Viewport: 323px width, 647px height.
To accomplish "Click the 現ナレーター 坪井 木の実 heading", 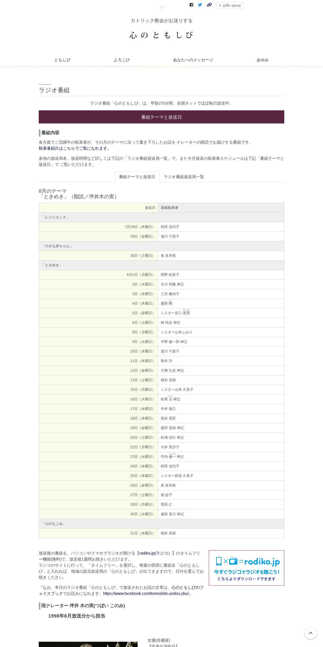I will [x=83, y=606].
